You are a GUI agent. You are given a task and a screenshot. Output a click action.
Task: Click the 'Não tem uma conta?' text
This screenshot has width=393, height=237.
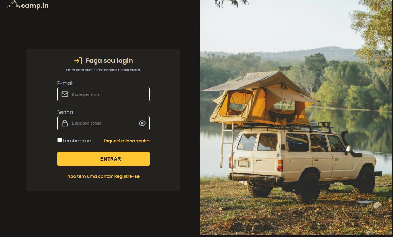pos(90,176)
